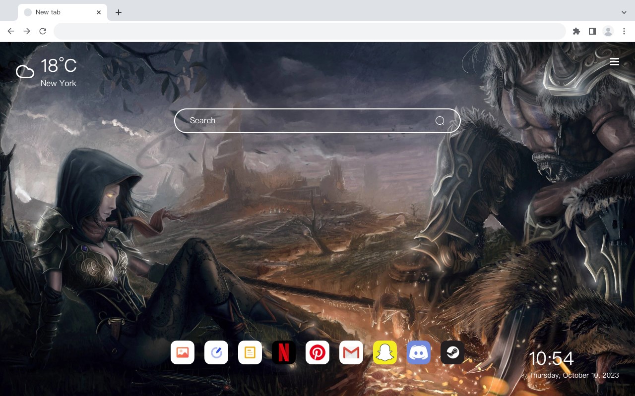Click the Thursday, October 10, 2023 date
The height and width of the screenshot is (396, 635).
574,375
